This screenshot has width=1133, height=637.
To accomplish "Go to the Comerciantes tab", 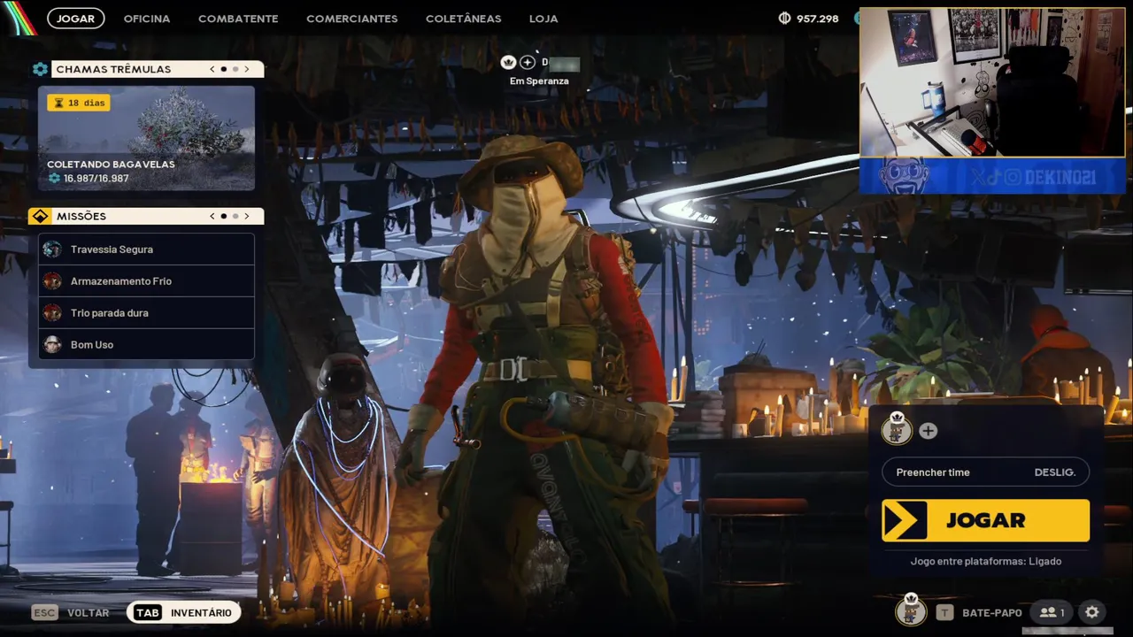I will (351, 18).
